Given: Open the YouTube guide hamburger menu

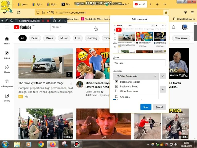Looking at the screenshot, I should [x=7, y=27].
